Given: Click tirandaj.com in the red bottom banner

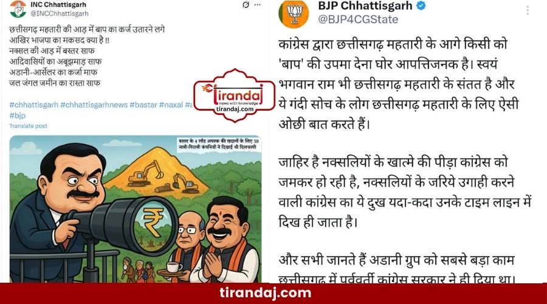Looking at the screenshot, I should [266, 292].
